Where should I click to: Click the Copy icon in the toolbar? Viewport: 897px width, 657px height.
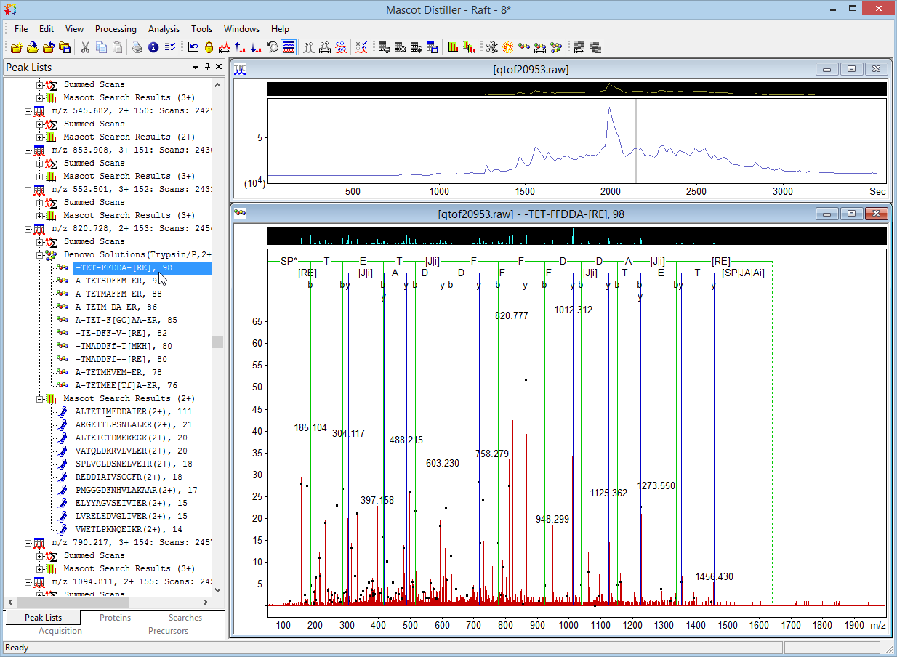click(101, 48)
